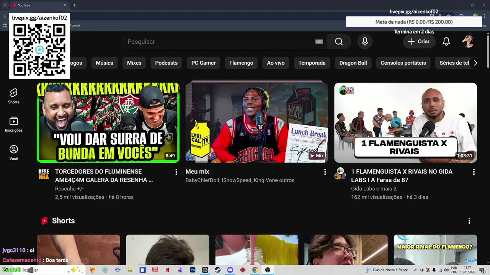490x275 pixels.
Task: Click the 2,5 mil visualizações text
Action: [x=80, y=197]
